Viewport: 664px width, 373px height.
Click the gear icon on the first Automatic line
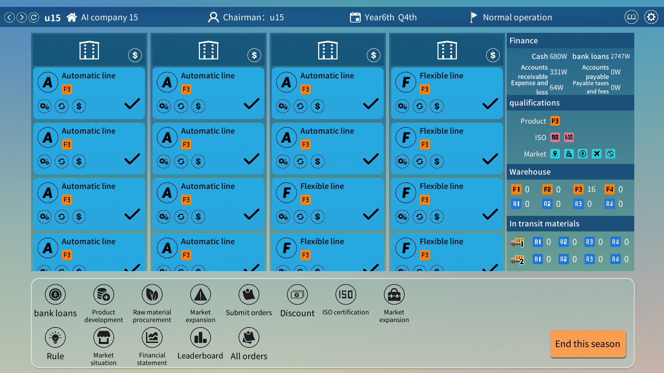pyautogui.click(x=44, y=106)
